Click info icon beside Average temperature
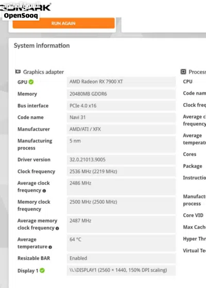 [x=50, y=247]
